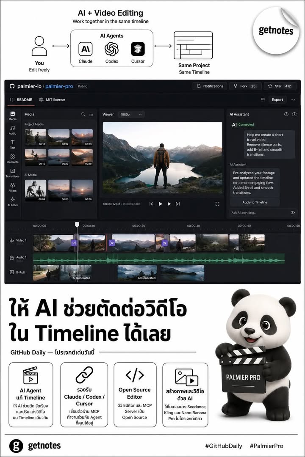This screenshot has width=305, height=457.
Task: Click the #PalmierPro hashtag
Action: tap(266, 446)
